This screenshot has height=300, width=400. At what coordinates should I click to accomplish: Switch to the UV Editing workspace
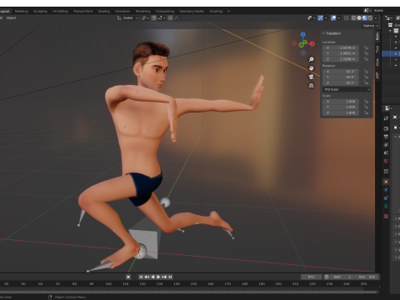(60, 11)
